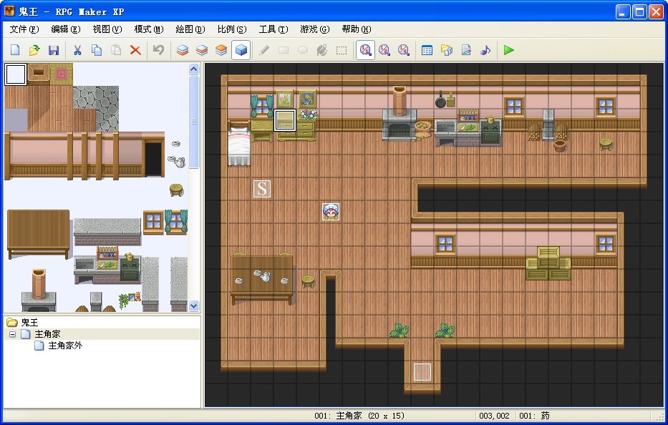This screenshot has width=668, height=425.
Task: Open the 比例(S) menu
Action: [x=232, y=29]
